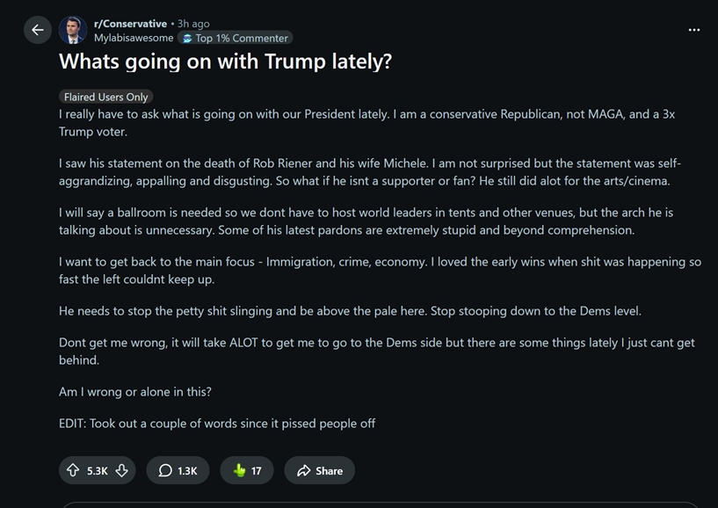Open the Mylabisawesome user profile

[134, 38]
